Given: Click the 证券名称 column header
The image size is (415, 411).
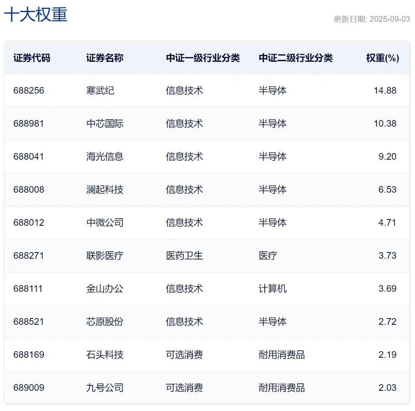Looking at the screenshot, I should point(105,58).
